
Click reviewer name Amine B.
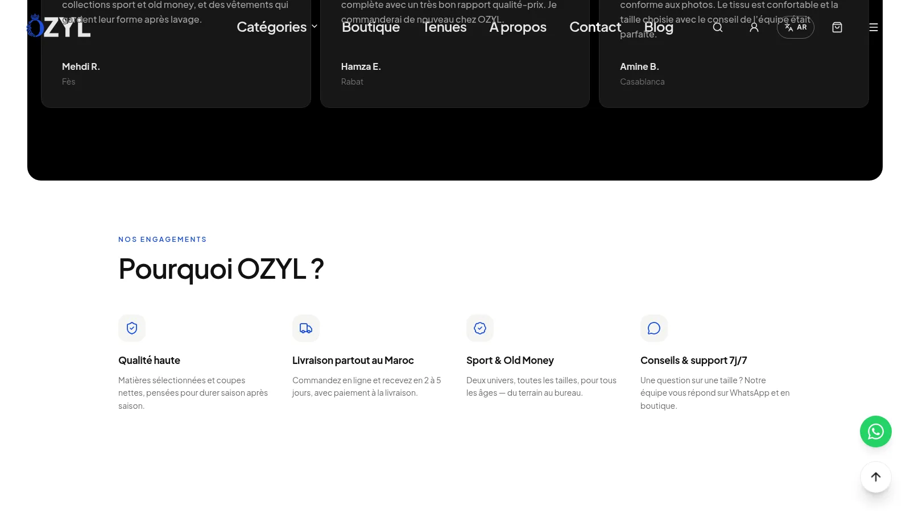point(639,66)
